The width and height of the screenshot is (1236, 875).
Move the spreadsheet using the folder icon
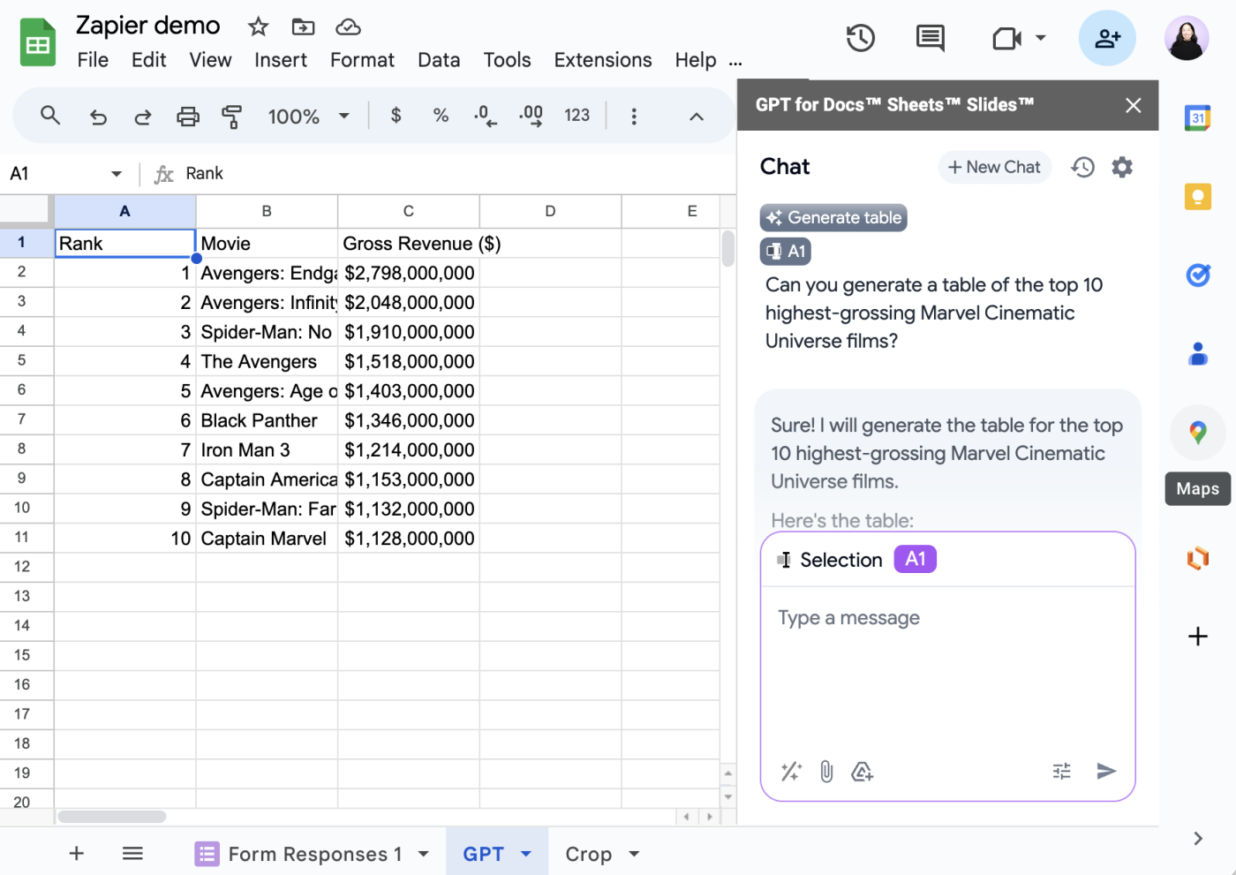(303, 26)
